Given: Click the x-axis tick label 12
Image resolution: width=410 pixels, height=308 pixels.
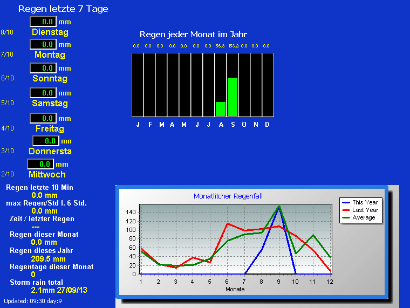Looking at the screenshot, I should pyautogui.click(x=330, y=282).
